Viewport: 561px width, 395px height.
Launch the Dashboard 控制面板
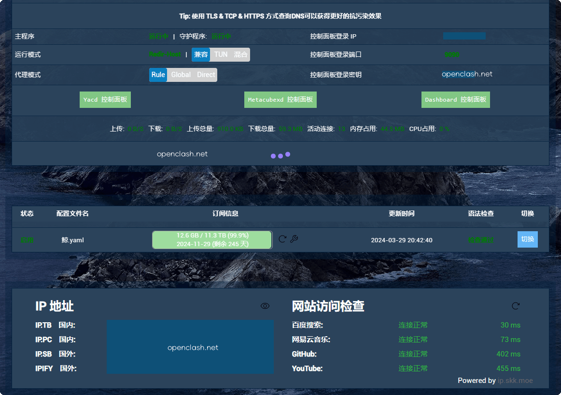tap(455, 100)
